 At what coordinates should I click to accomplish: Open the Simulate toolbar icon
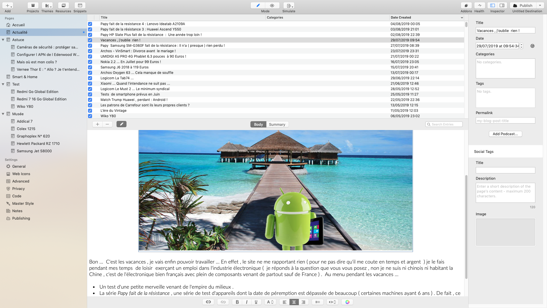[289, 5]
